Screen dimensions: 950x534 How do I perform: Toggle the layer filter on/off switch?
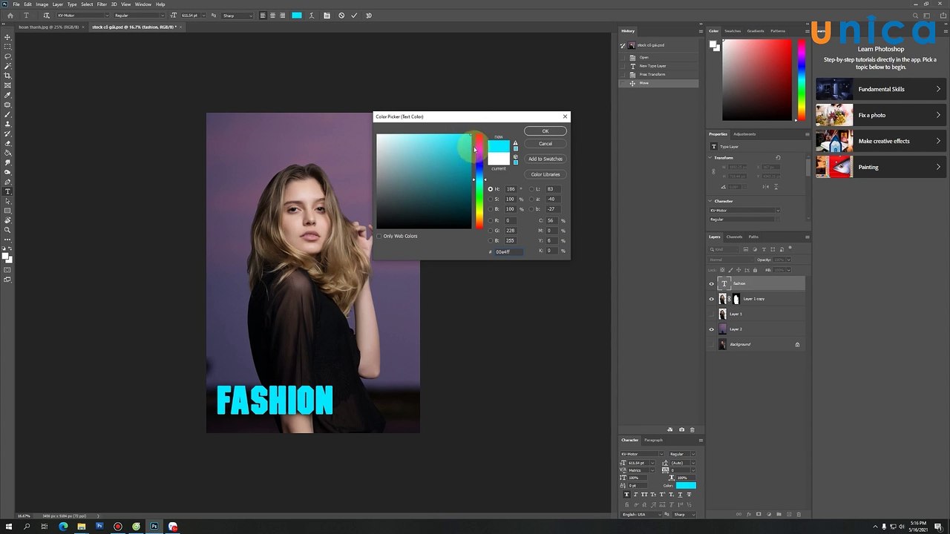[x=791, y=248]
